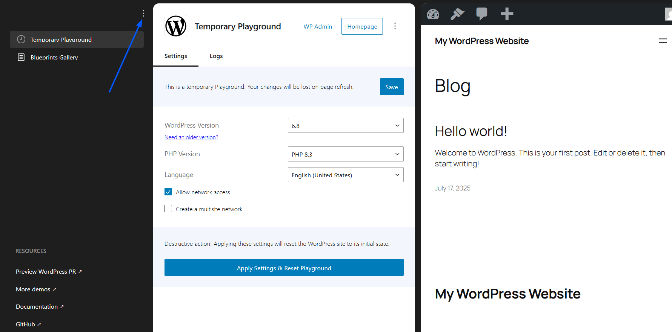Click the RESOURCES section label
This screenshot has width=672, height=332.
[x=31, y=251]
